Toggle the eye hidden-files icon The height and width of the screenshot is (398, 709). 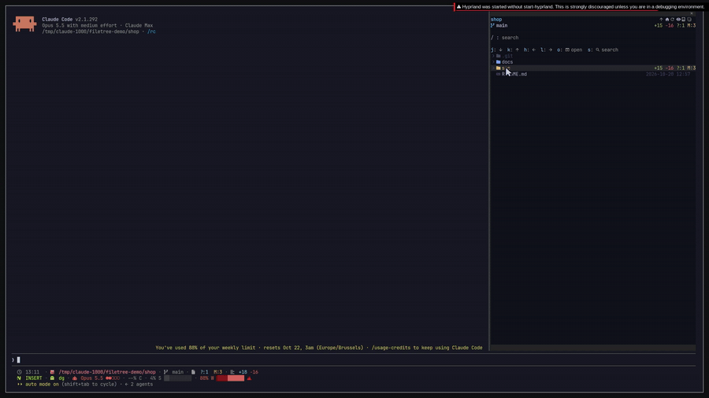point(678,20)
